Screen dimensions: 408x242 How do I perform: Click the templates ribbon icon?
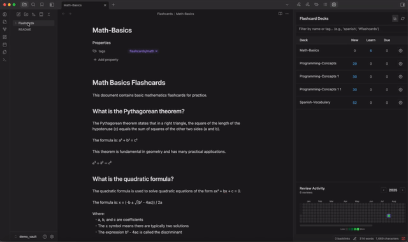click(4, 52)
